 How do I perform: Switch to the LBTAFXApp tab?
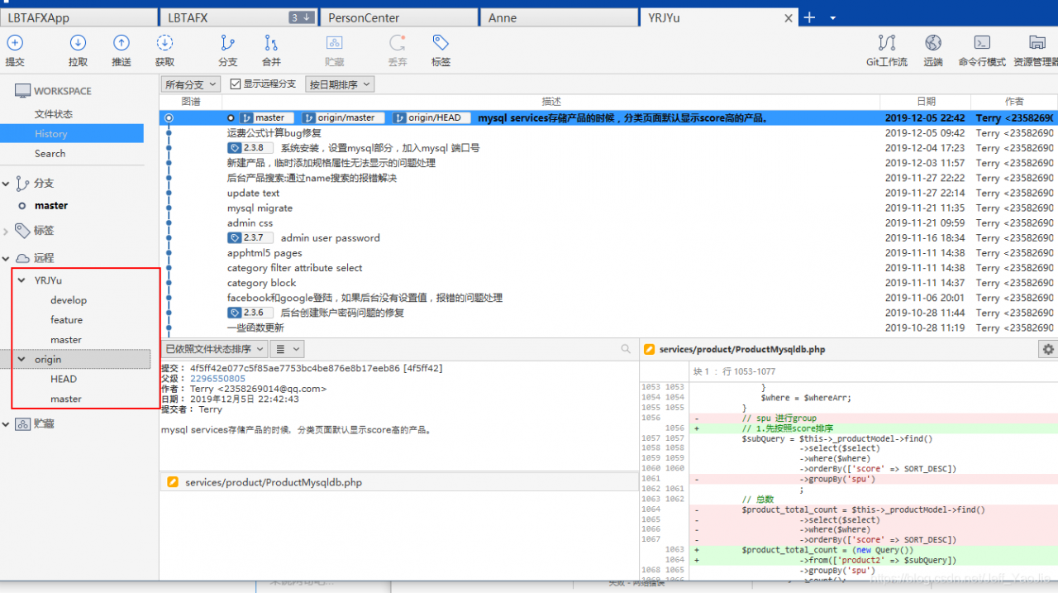pyautogui.click(x=79, y=17)
